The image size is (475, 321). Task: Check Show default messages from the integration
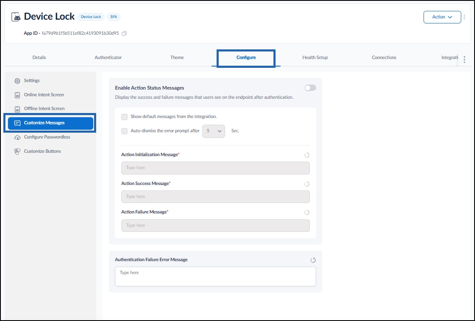(124, 117)
